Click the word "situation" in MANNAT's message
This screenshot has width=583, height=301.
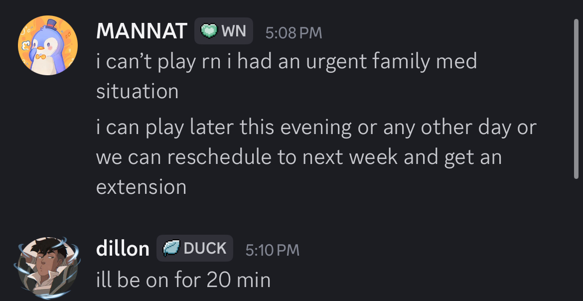point(137,91)
